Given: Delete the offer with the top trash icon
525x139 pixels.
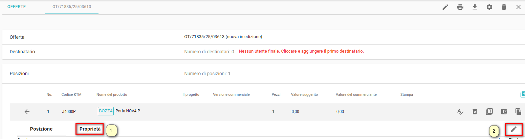Looking at the screenshot, I should point(504,7).
